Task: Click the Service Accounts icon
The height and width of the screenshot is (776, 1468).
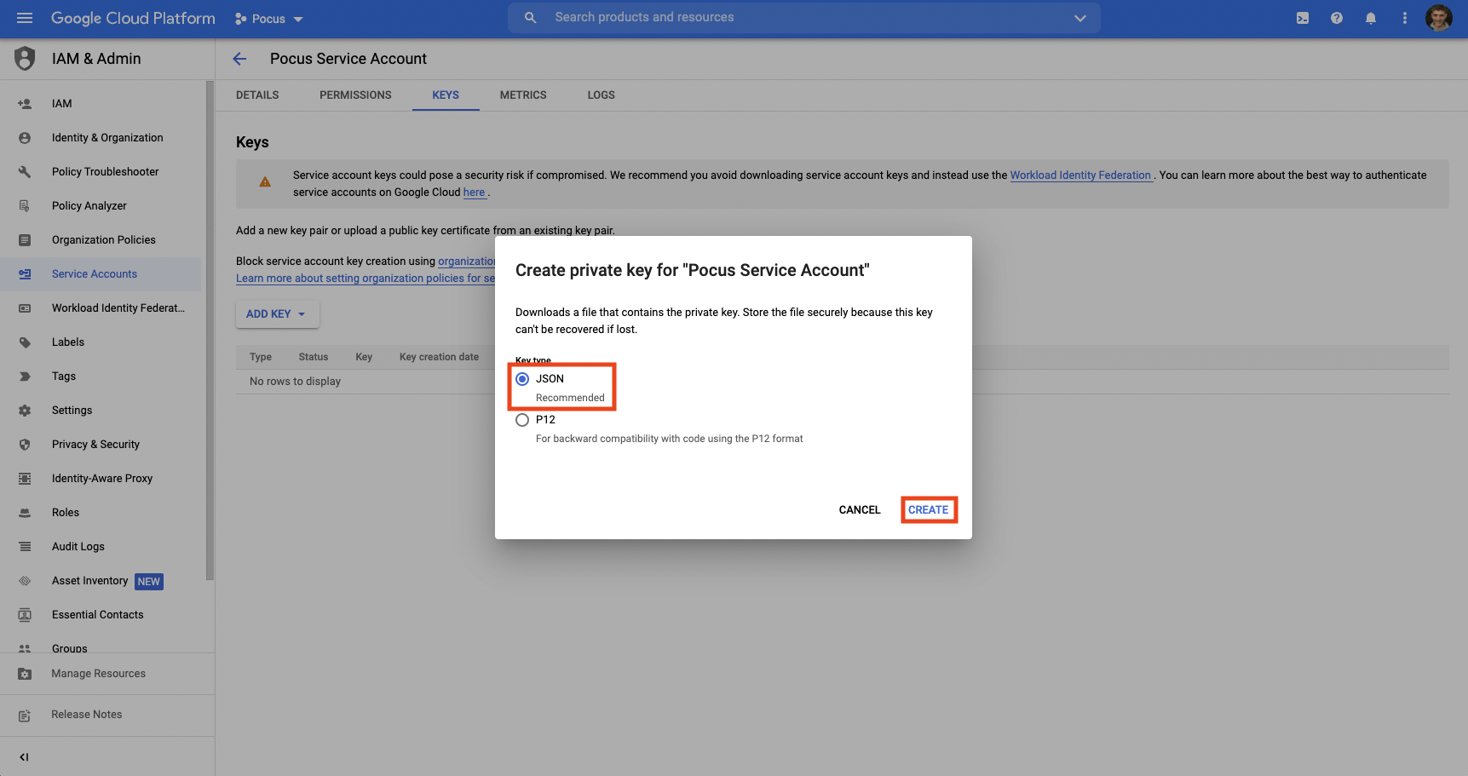Action: coord(25,274)
